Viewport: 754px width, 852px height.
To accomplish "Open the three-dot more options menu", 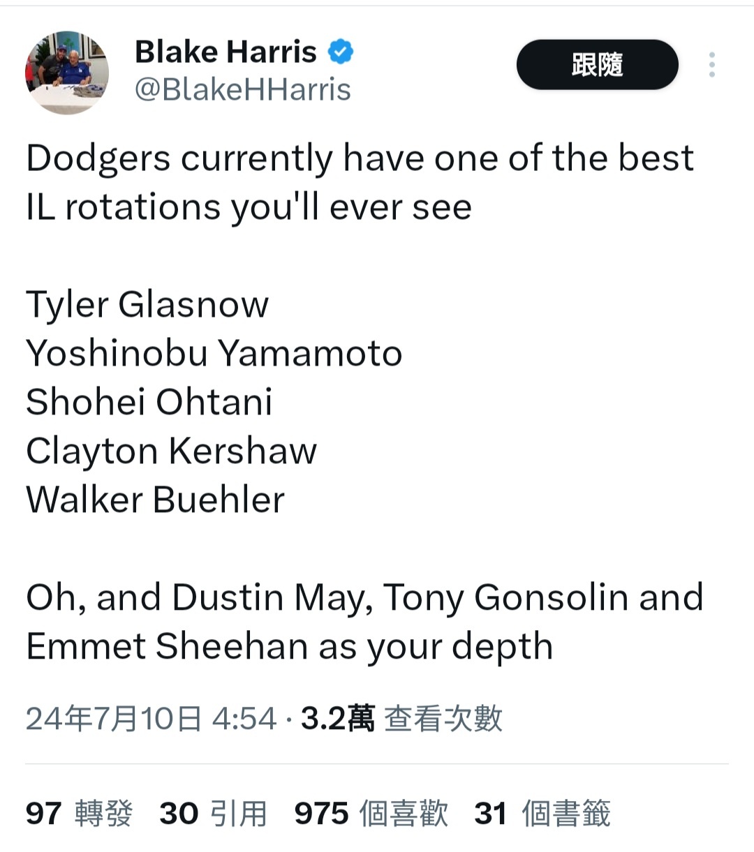I will point(711,65).
